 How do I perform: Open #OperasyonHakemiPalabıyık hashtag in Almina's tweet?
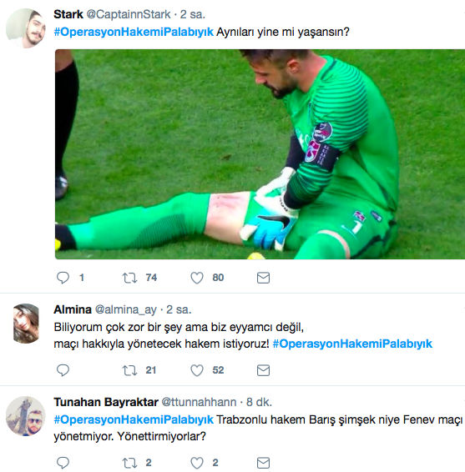[352, 344]
